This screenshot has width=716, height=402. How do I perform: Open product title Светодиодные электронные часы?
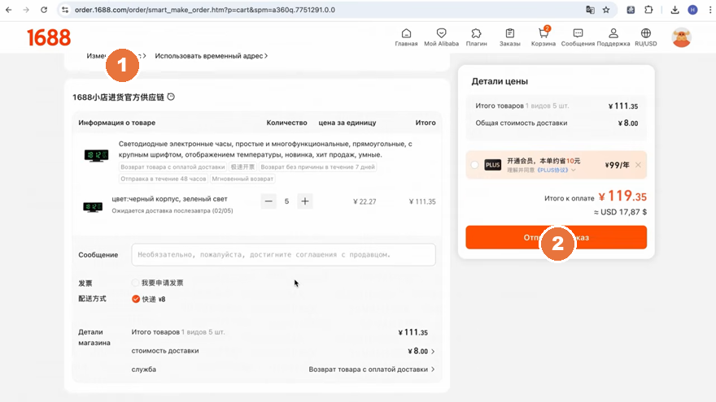coord(265,149)
